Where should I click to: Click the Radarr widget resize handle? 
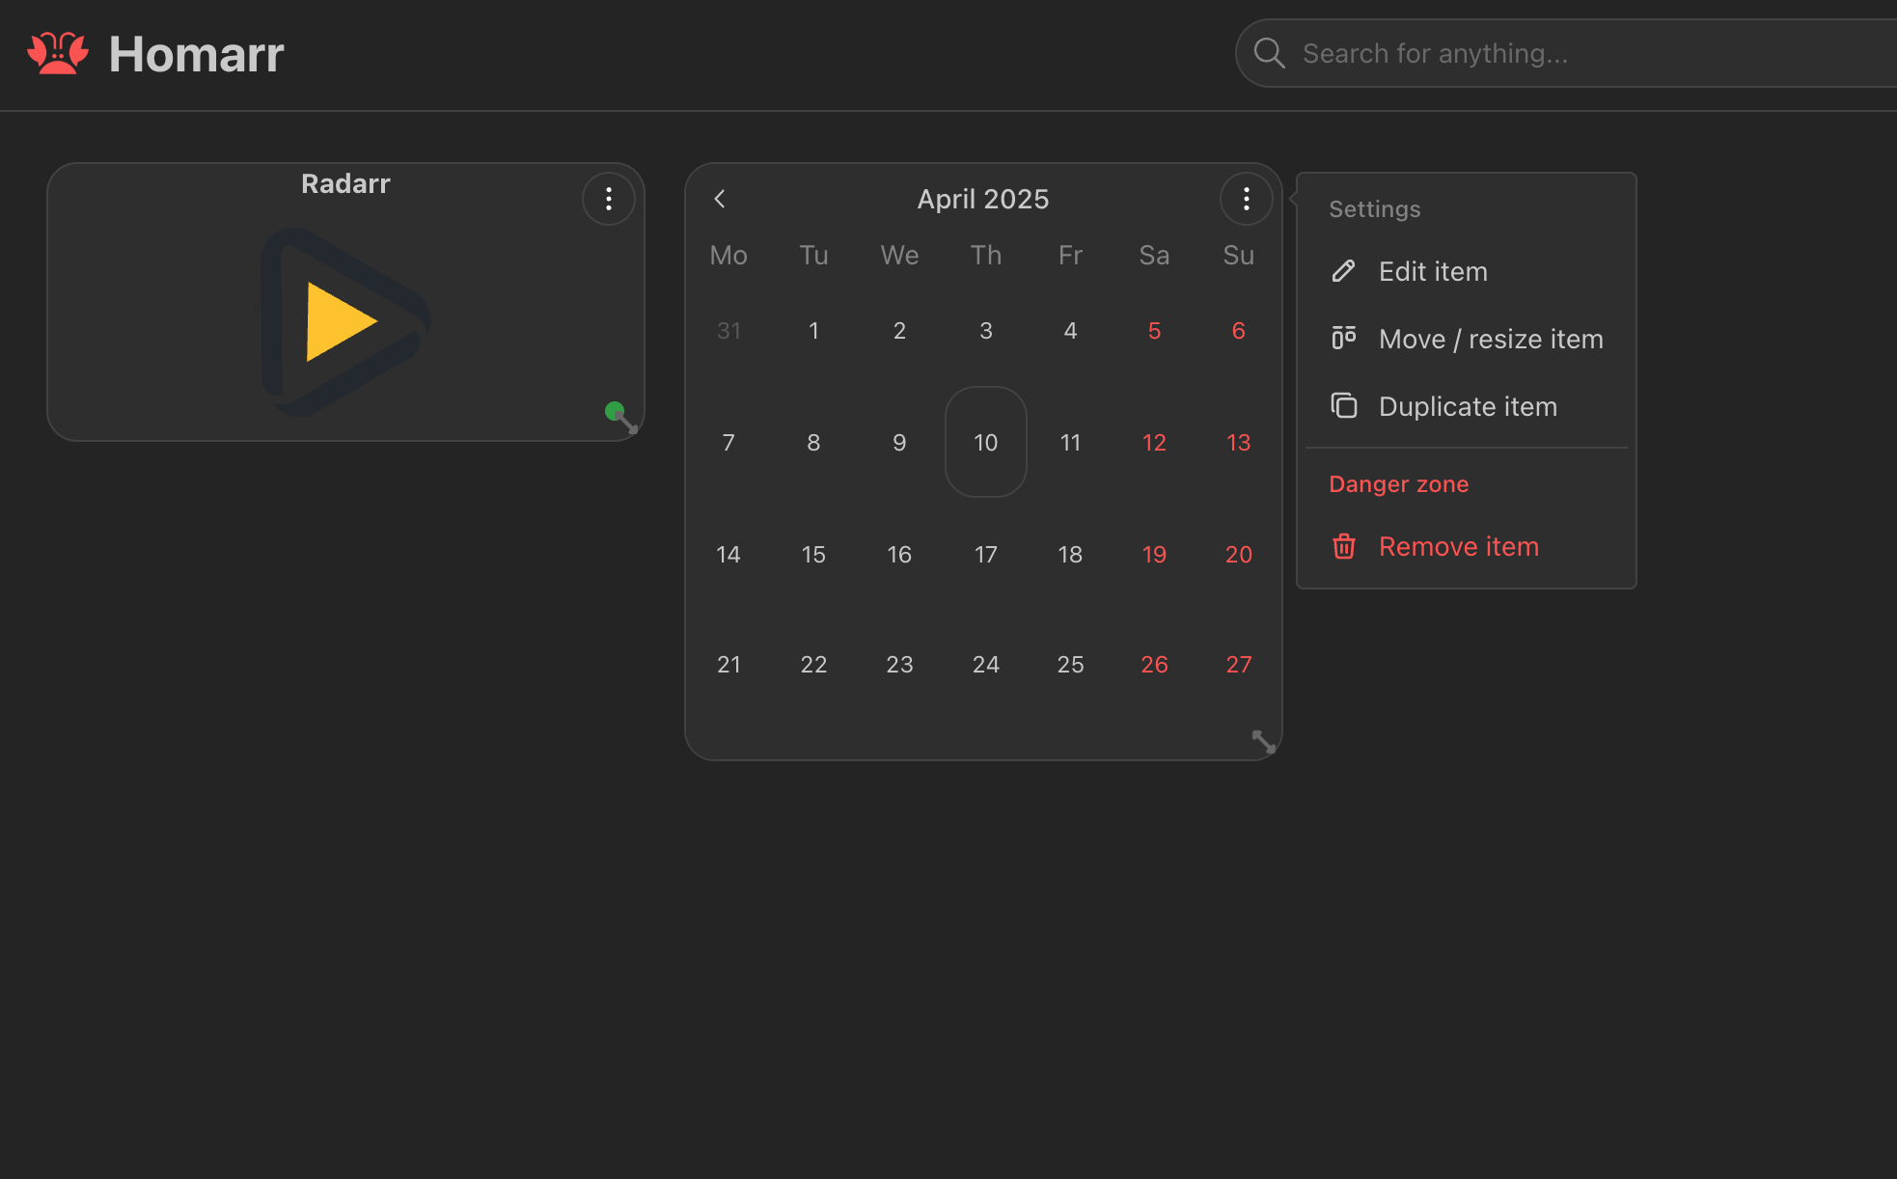tap(628, 424)
